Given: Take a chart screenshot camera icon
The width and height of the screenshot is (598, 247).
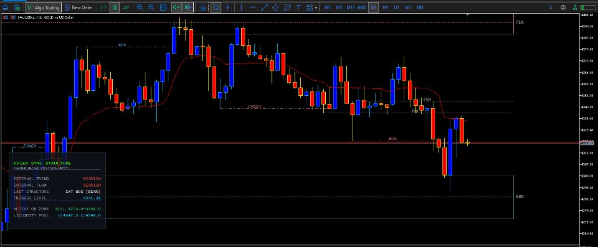Looking at the screenshot, I should tap(203, 7).
